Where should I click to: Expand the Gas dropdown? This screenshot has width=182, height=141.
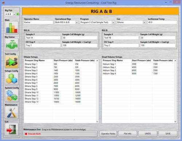pos(144,23)
